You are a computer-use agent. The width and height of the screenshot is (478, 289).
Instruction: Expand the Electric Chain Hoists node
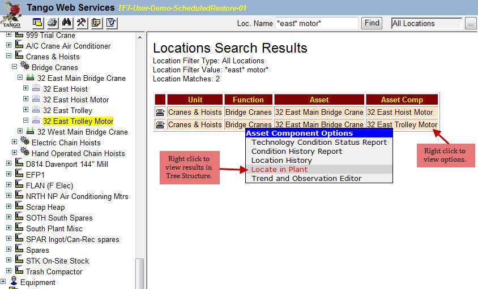click(15, 143)
